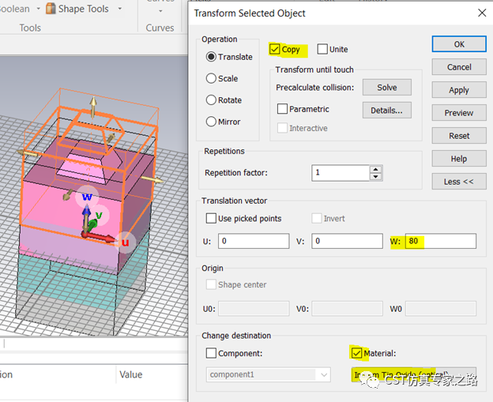This screenshot has width=493, height=402.
Task: Click the Solve button
Action: (x=386, y=88)
